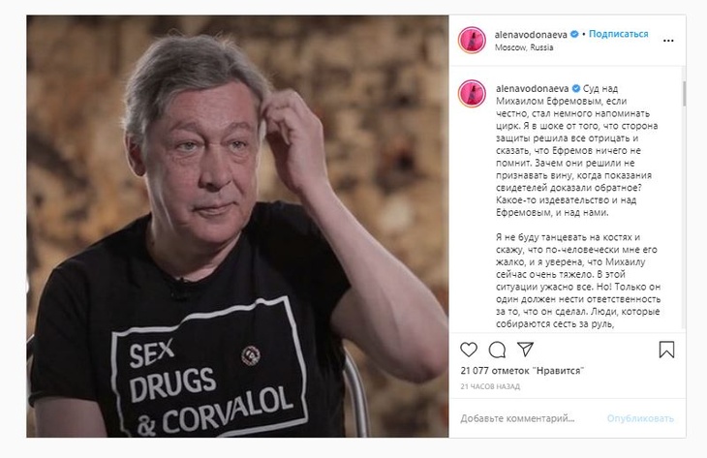Follow the account via Подписаться
The width and height of the screenshot is (707, 458).
point(618,34)
